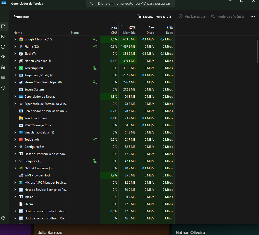The height and width of the screenshot is (235, 259).
Task: Expand the Gerenciador de Tarefas process
Action: point(15,97)
